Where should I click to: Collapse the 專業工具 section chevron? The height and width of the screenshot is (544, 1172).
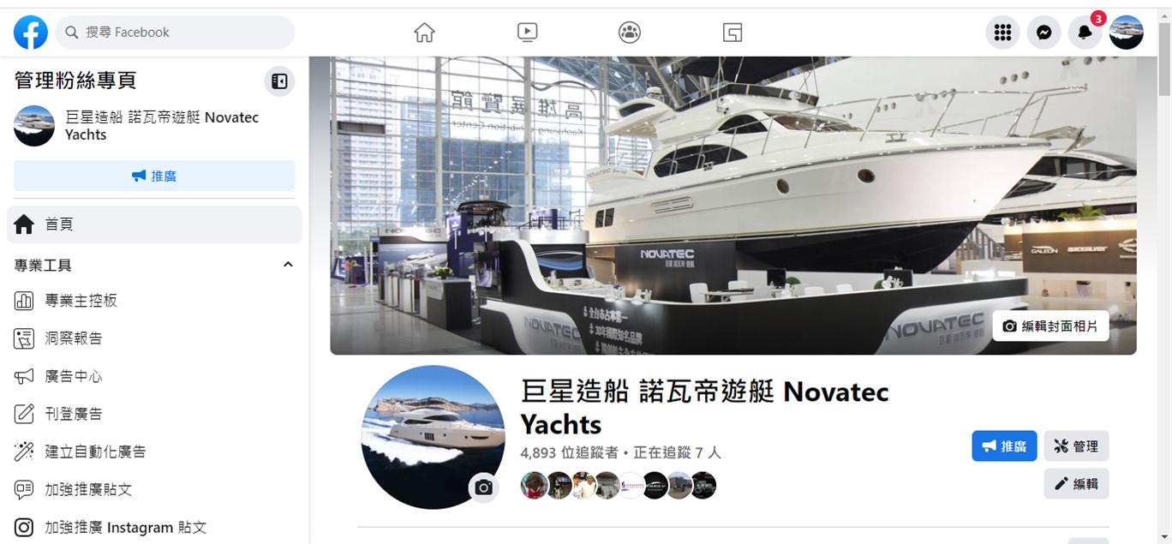click(x=288, y=265)
